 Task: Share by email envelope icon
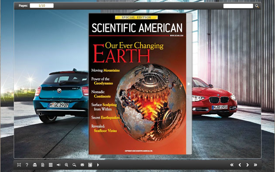pyautogui.click(x=82, y=165)
